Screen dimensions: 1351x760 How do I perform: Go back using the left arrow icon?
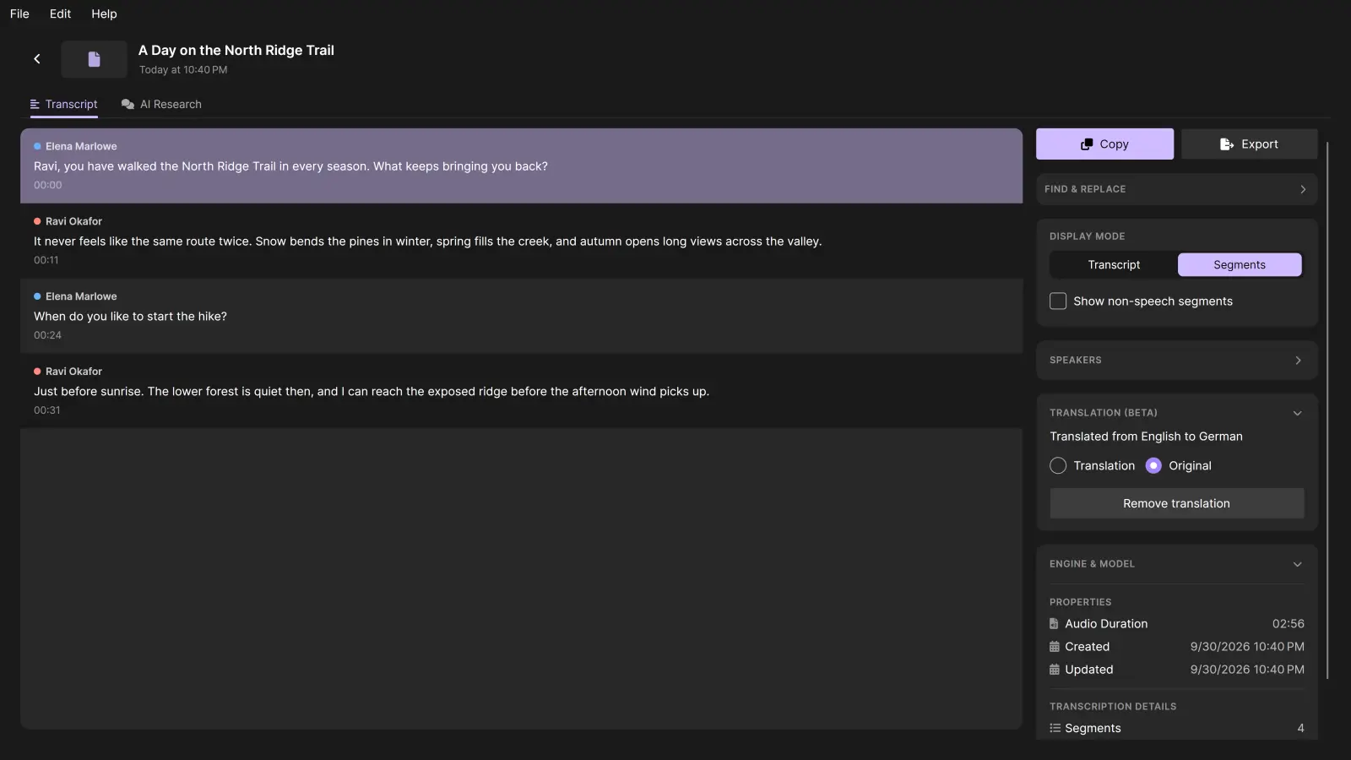point(37,59)
